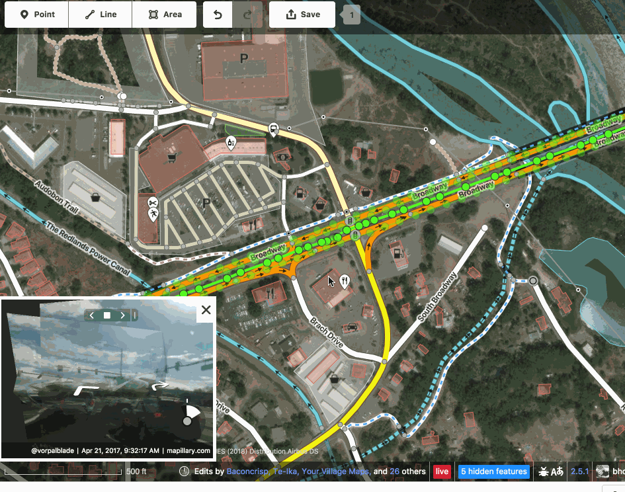Select the fuel pump icon north of Broadway
625x492 pixels.
(x=300, y=194)
